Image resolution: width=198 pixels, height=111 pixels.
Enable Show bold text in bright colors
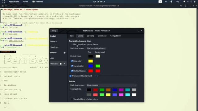tap(72, 99)
